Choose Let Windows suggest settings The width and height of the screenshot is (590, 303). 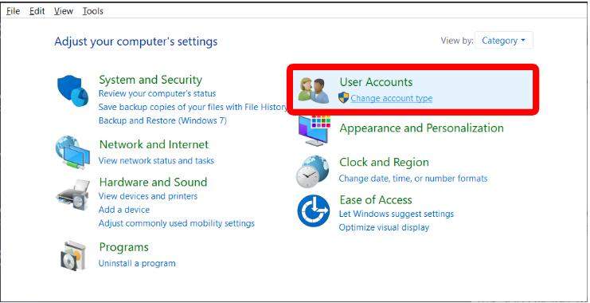pos(397,214)
